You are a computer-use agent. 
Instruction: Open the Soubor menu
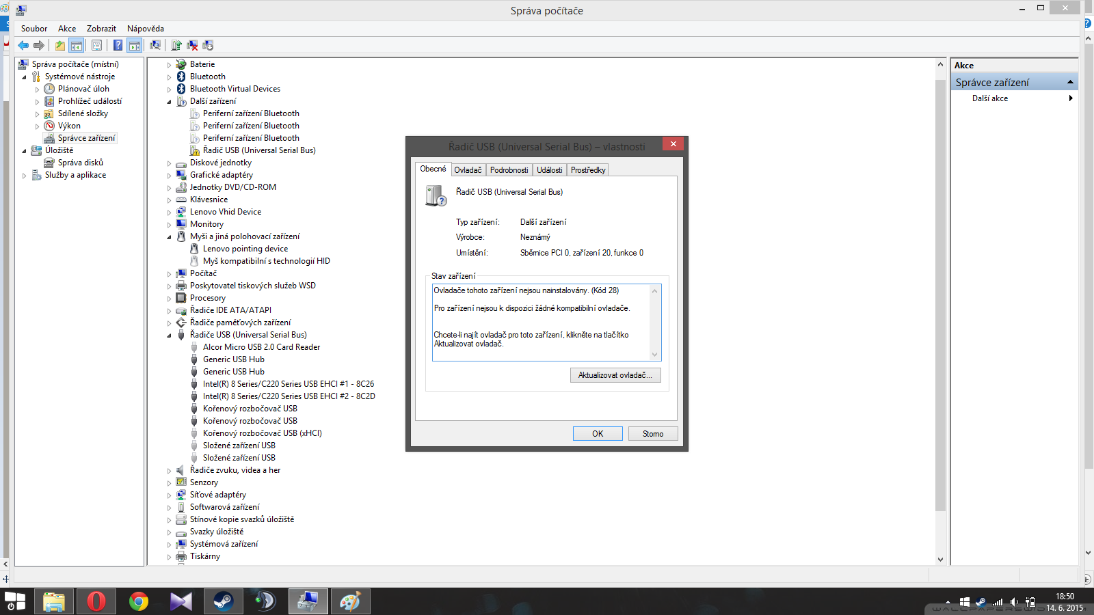point(34,29)
